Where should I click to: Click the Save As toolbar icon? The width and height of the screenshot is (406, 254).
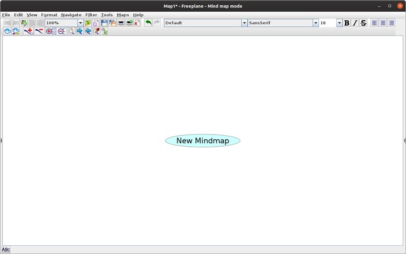[x=113, y=23]
